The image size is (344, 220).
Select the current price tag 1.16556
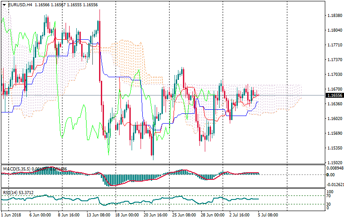(x=334, y=95)
